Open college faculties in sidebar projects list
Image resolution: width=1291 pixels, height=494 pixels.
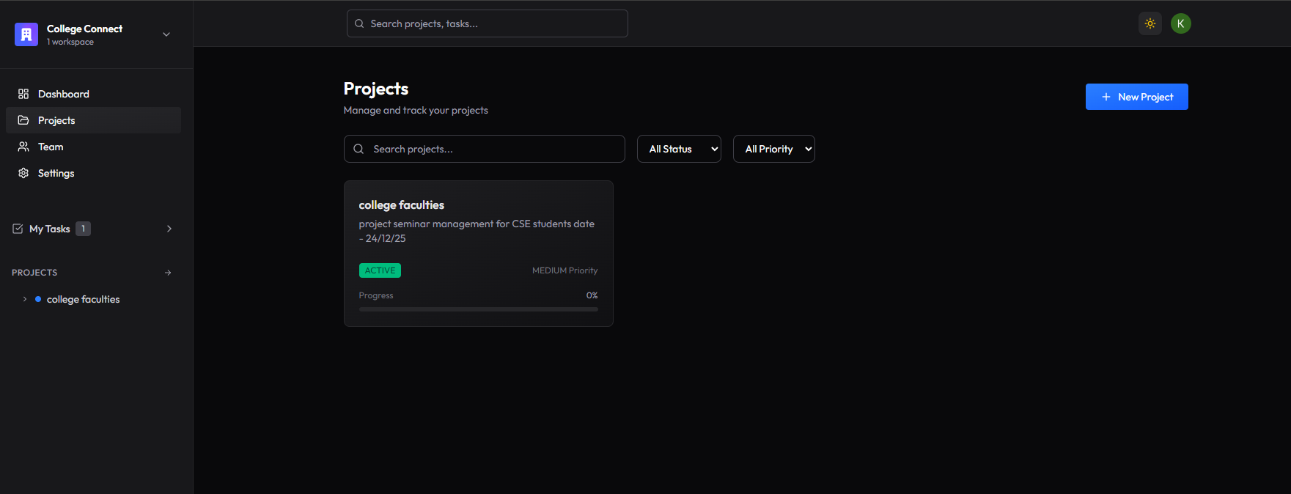(83, 299)
